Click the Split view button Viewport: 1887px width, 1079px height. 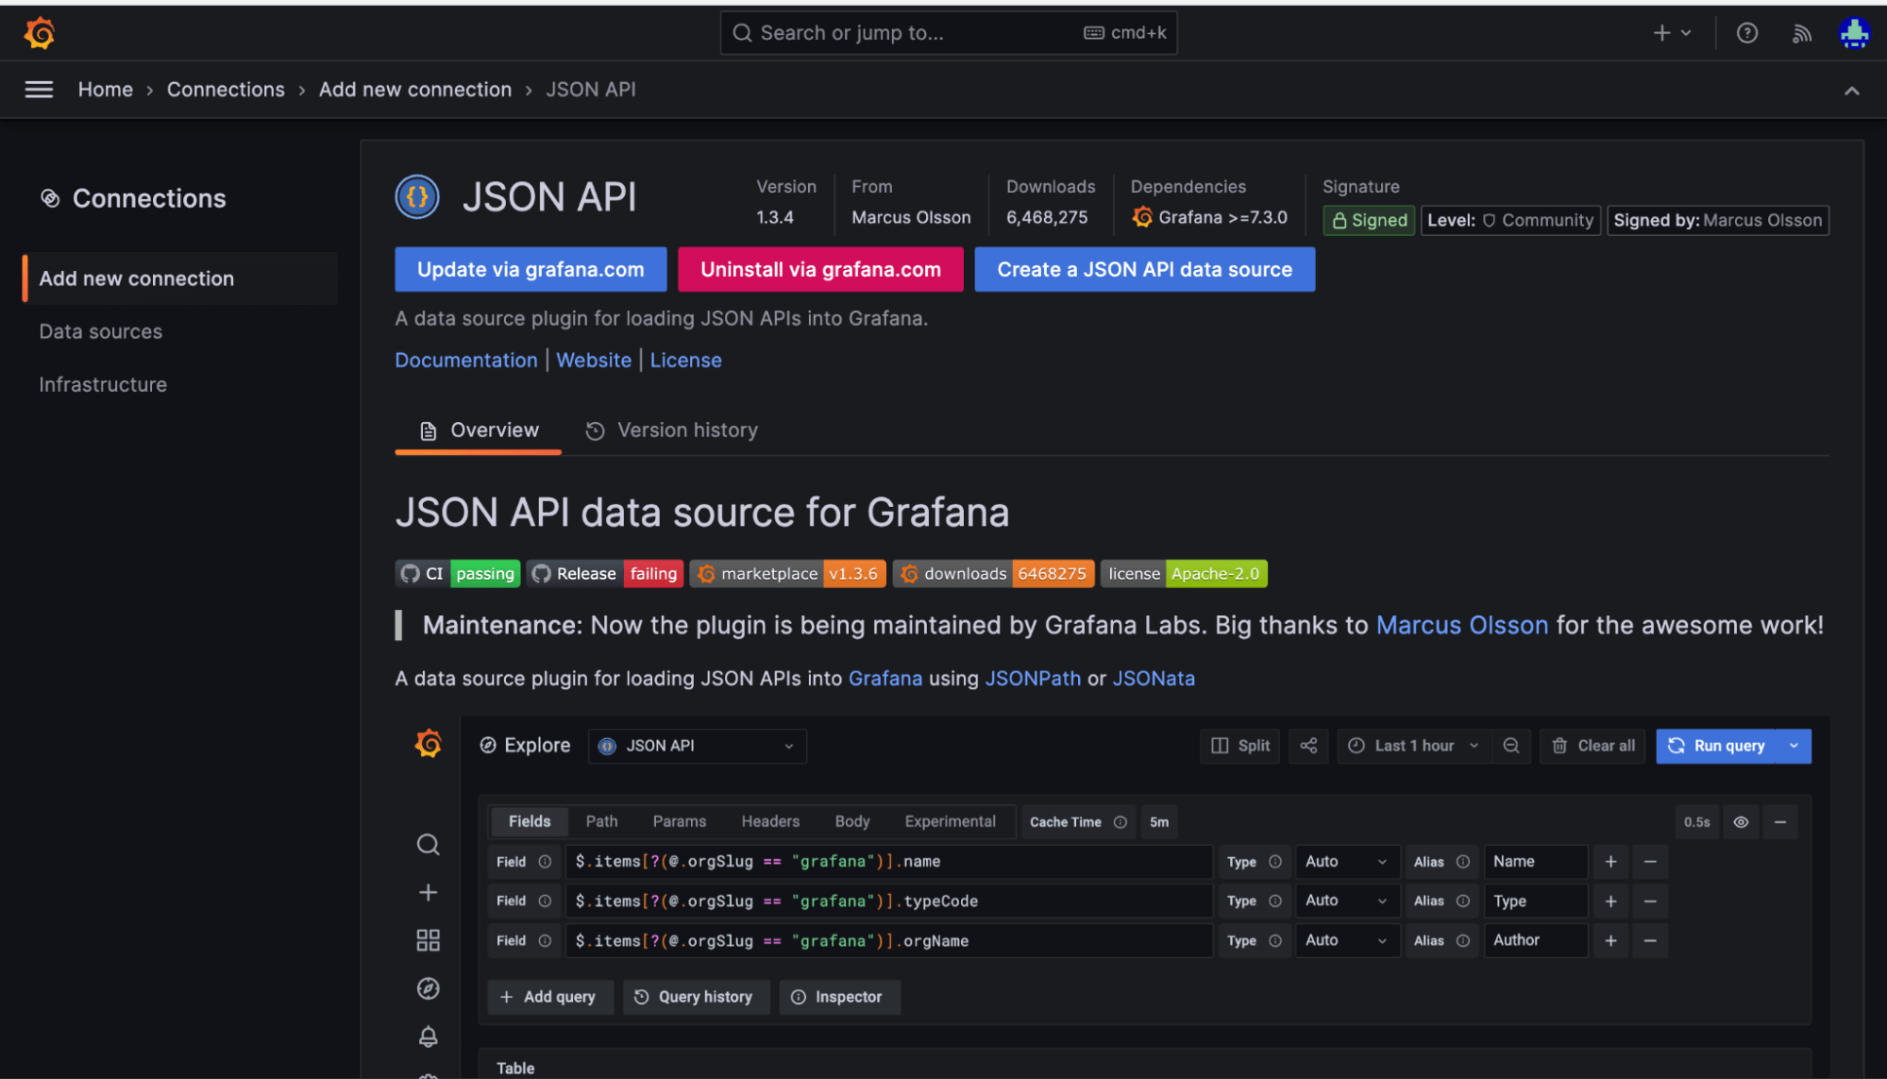(x=1240, y=746)
